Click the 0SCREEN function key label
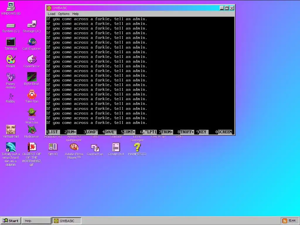The height and width of the screenshot is (225, 300). 224,132
